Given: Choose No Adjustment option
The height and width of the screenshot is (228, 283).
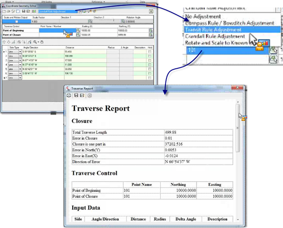Looking at the screenshot, I should click(203, 17).
